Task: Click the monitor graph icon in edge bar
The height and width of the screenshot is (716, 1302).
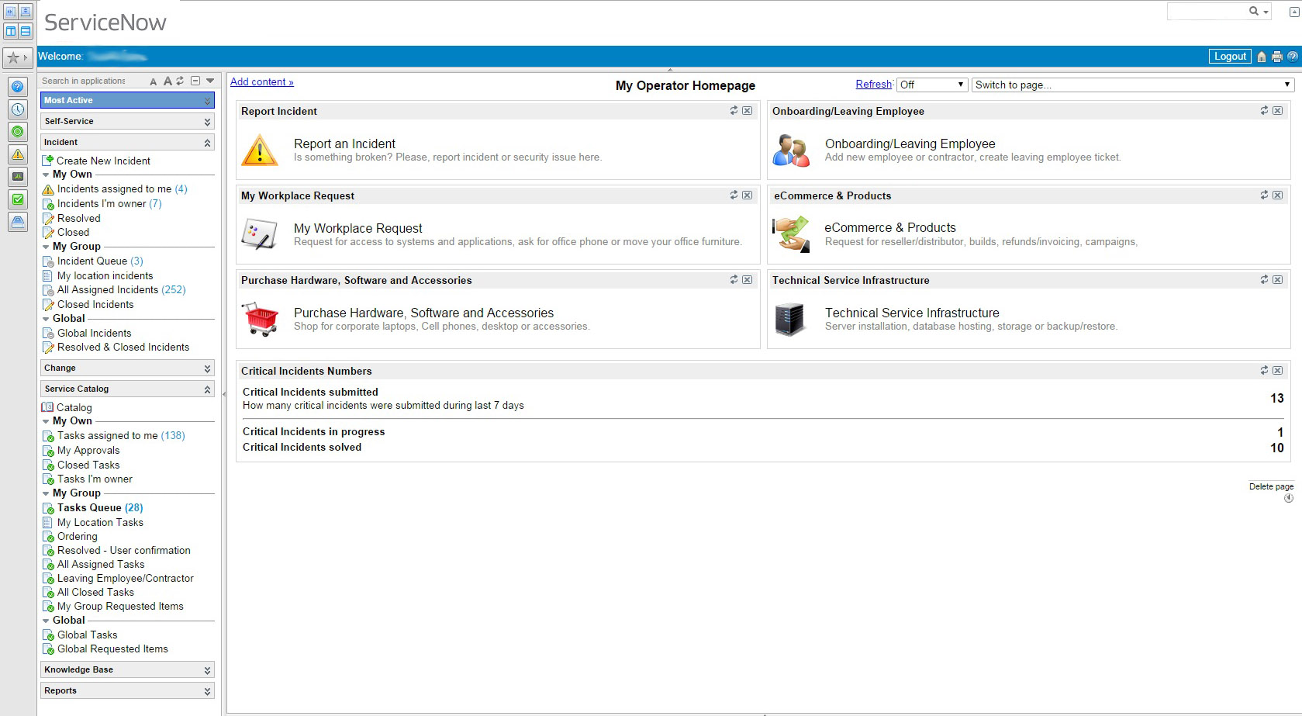Action: point(18,178)
